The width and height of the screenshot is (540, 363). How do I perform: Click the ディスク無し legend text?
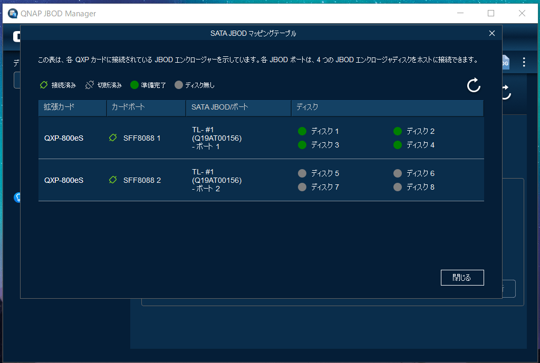(x=200, y=85)
